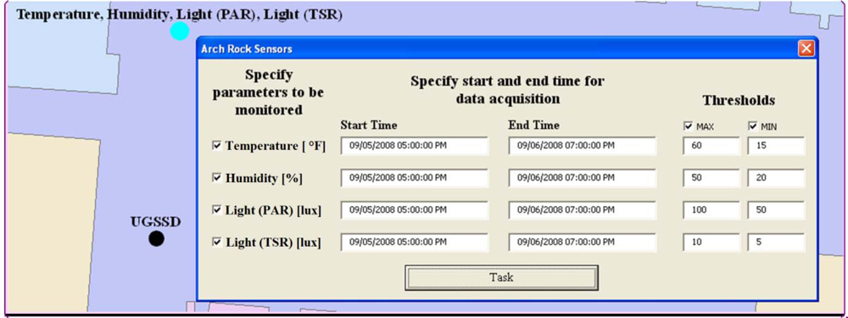Close the Arch Rock Sensors dialog
The width and height of the screenshot is (848, 318).
pyautogui.click(x=806, y=48)
